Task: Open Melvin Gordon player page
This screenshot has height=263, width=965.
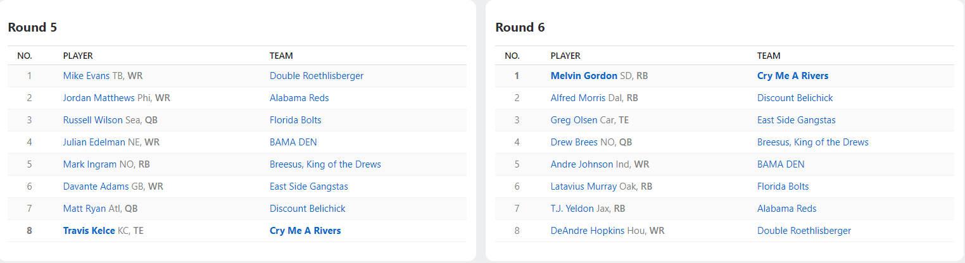Action: point(584,76)
